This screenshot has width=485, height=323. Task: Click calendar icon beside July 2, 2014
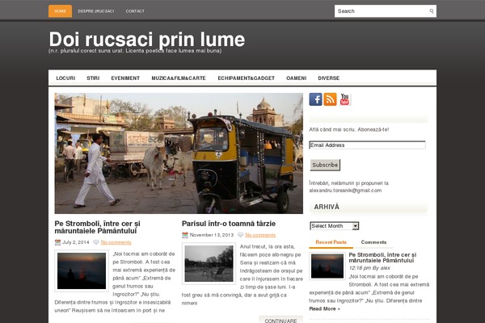click(57, 242)
